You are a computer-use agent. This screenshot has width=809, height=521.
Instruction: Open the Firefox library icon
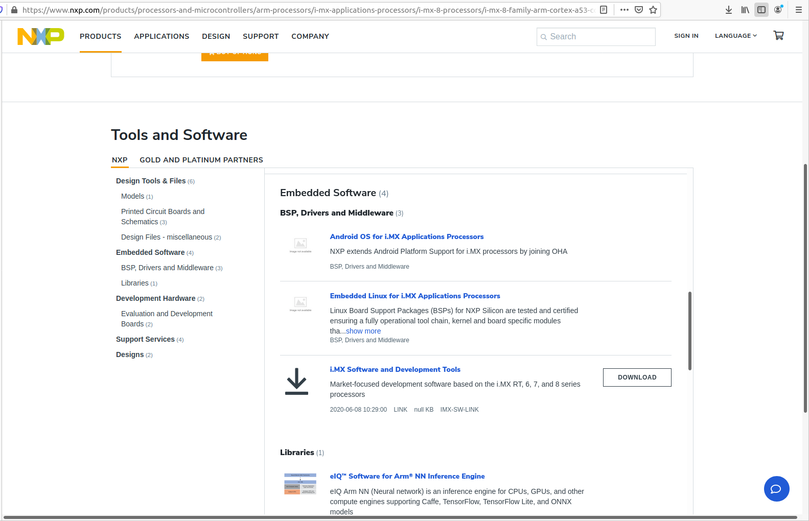[745, 10]
